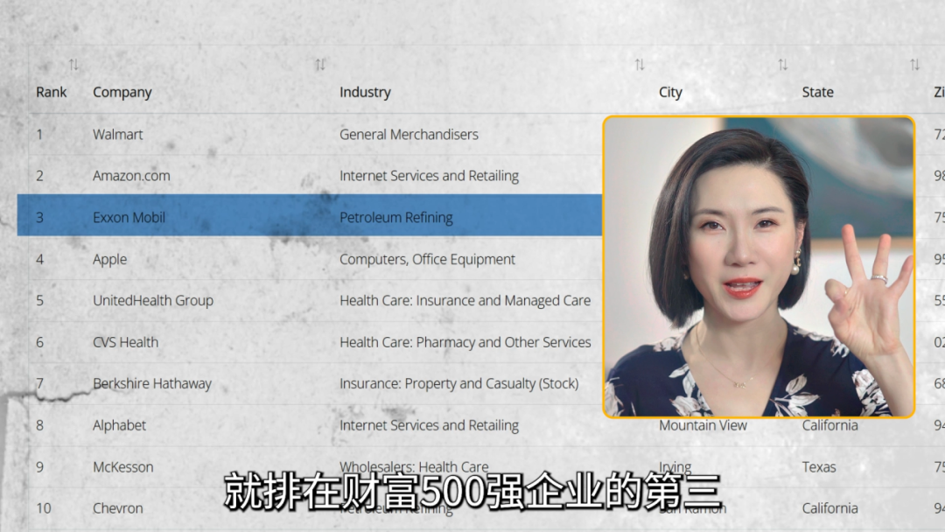Sort table by Rank column arrows
Screen dimensions: 945x532
[73, 65]
